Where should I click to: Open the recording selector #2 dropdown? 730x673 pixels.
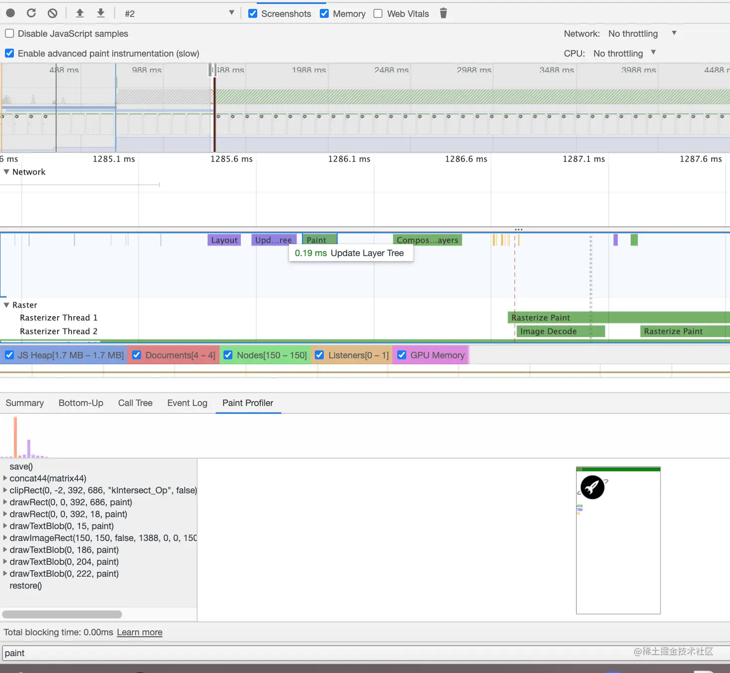(x=179, y=13)
